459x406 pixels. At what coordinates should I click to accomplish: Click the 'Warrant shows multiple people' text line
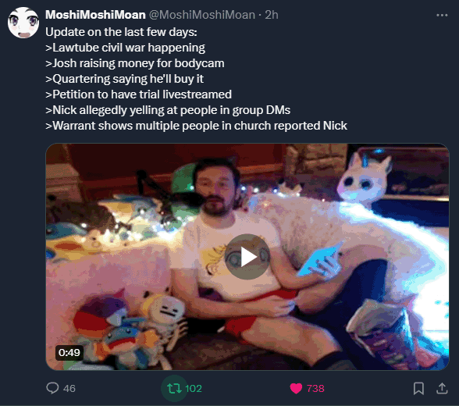(x=197, y=126)
